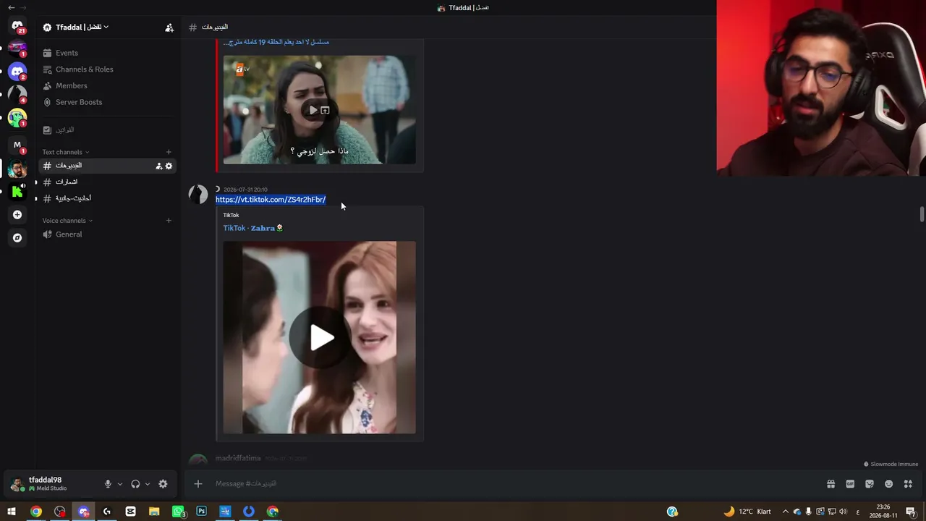This screenshot has width=926, height=521.
Task: Play the TikTok embedded video
Action: click(x=320, y=338)
